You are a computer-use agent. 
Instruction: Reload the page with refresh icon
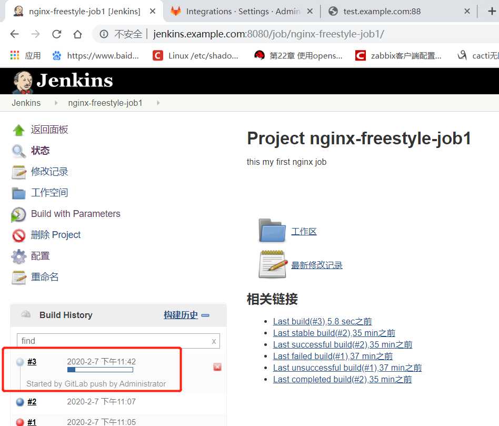click(x=57, y=34)
